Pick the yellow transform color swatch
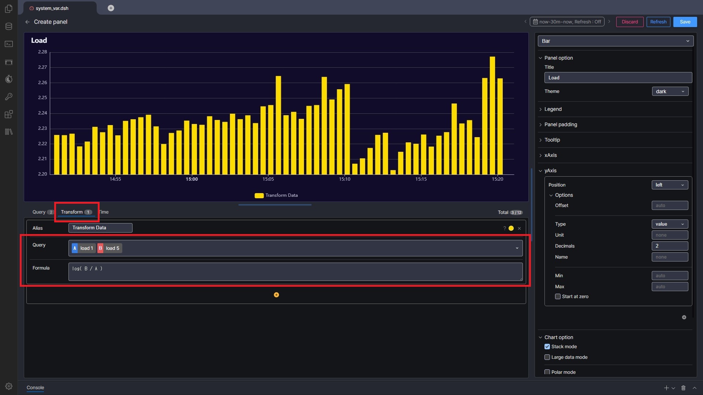 click(511, 228)
